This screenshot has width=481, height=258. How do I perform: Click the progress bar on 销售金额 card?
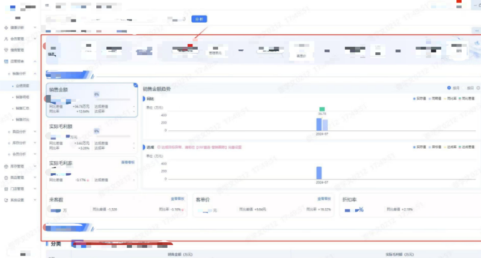[114, 100]
